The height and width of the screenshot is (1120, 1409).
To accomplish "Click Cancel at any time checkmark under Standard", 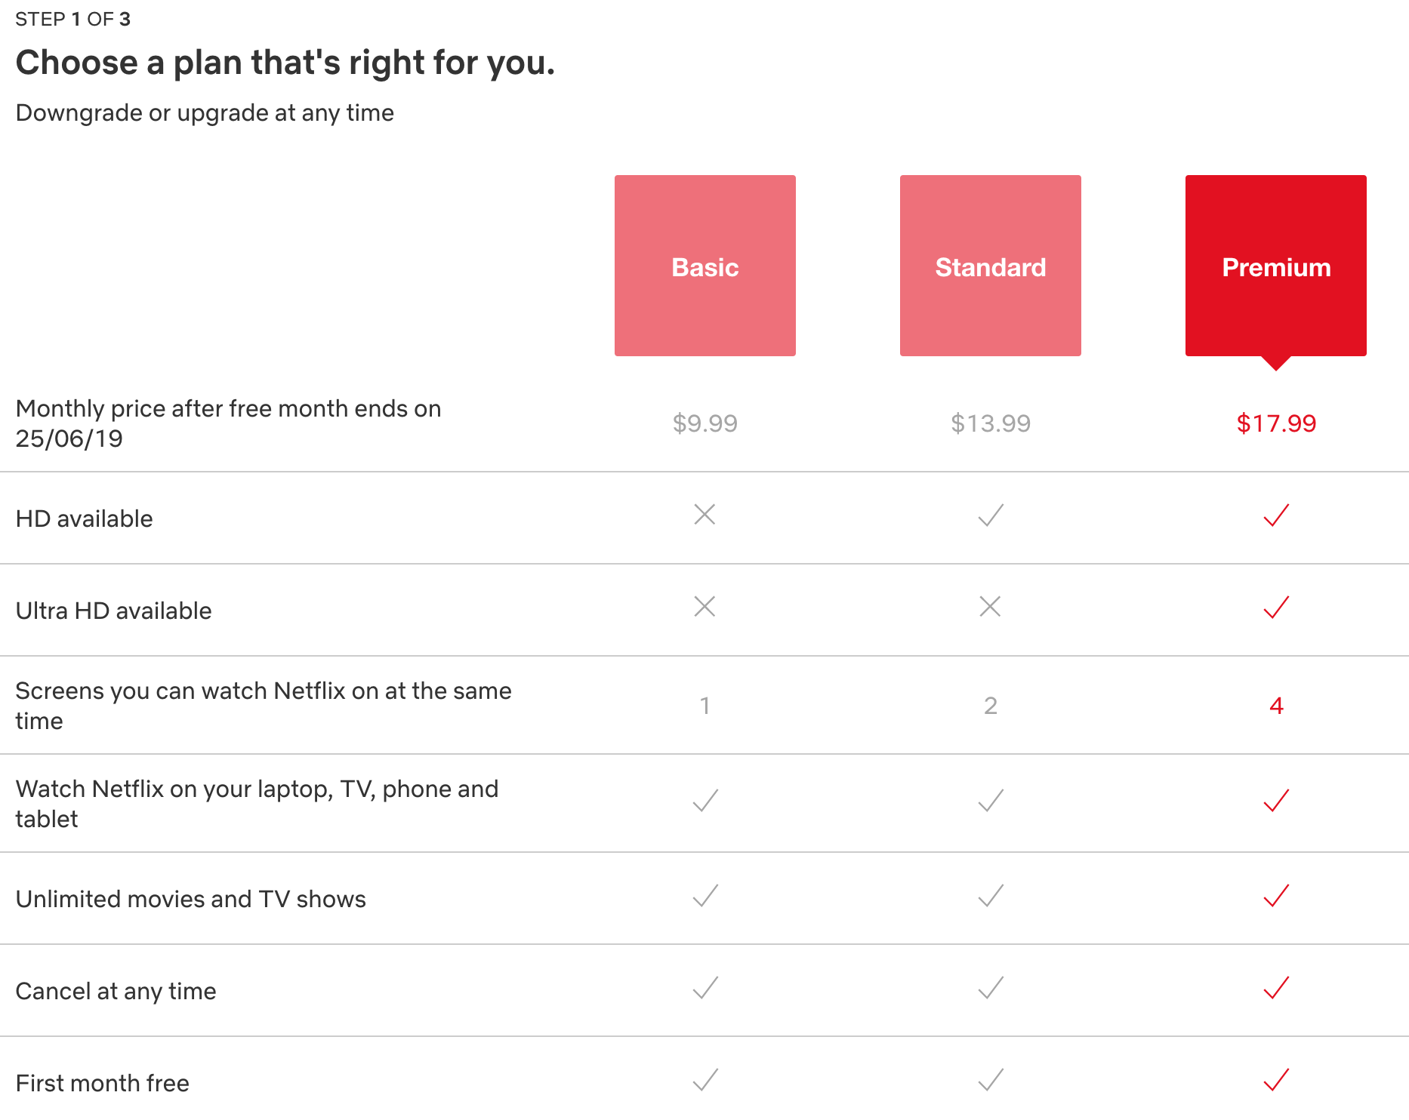I will pyautogui.click(x=990, y=988).
